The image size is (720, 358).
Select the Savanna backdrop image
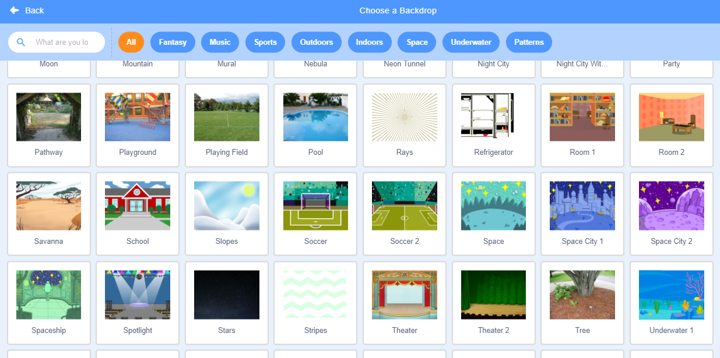tap(49, 205)
